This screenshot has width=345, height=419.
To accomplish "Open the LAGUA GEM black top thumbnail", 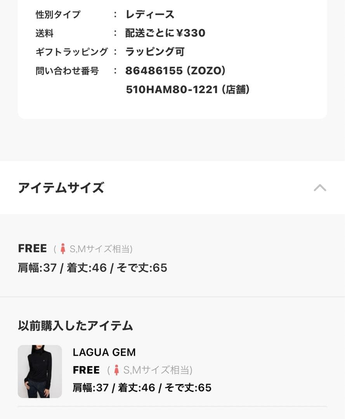I will [x=40, y=371].
